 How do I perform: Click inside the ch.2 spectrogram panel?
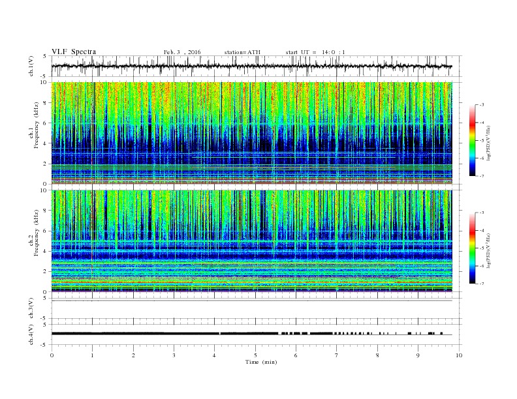[x=251, y=241]
